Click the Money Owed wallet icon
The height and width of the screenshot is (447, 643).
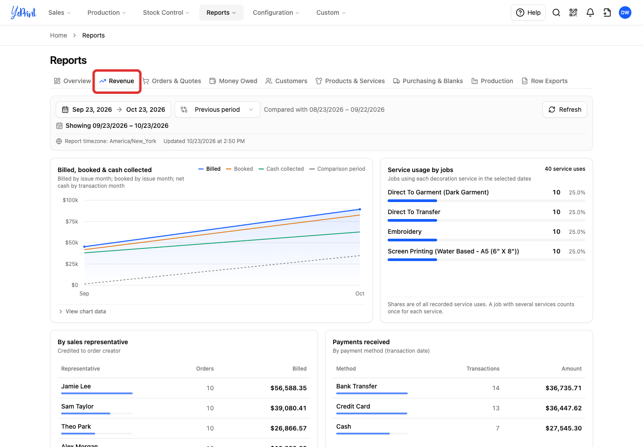coord(213,81)
